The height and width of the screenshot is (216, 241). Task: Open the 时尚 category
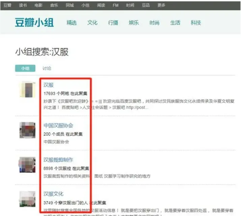[x=155, y=23]
